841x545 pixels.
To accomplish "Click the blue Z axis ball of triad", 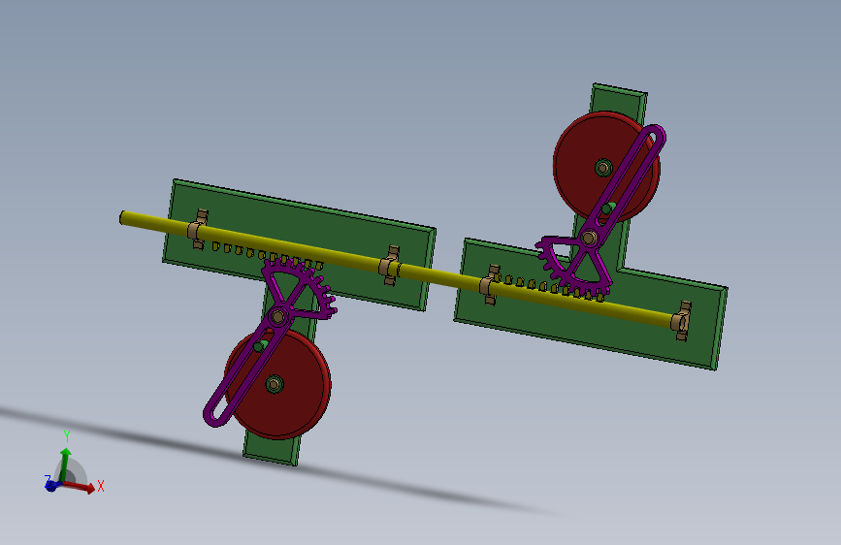I will point(51,486).
